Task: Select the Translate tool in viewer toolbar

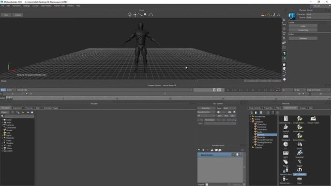Action: [x=284, y=29]
